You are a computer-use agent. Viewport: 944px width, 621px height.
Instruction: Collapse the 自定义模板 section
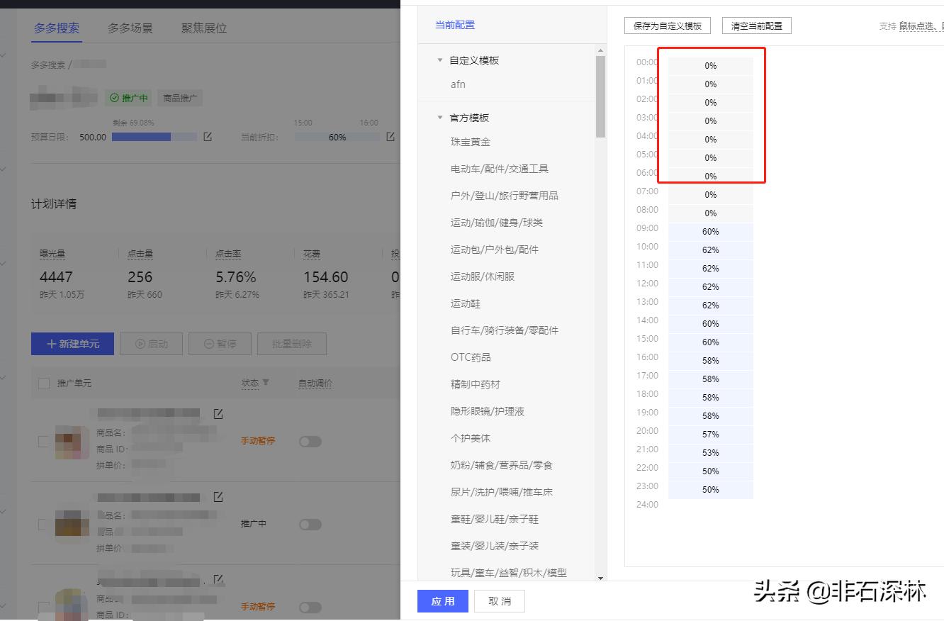(x=441, y=60)
